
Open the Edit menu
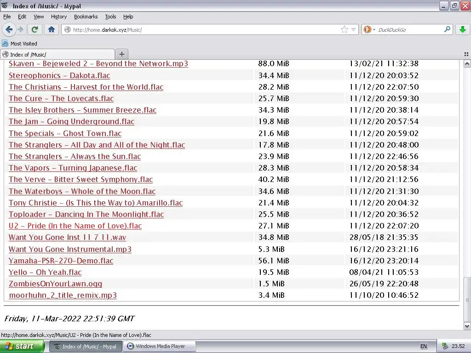22,17
